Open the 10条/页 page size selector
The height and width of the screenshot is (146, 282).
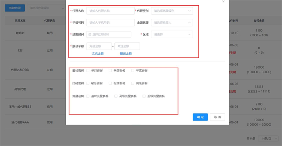click(x=268, y=138)
